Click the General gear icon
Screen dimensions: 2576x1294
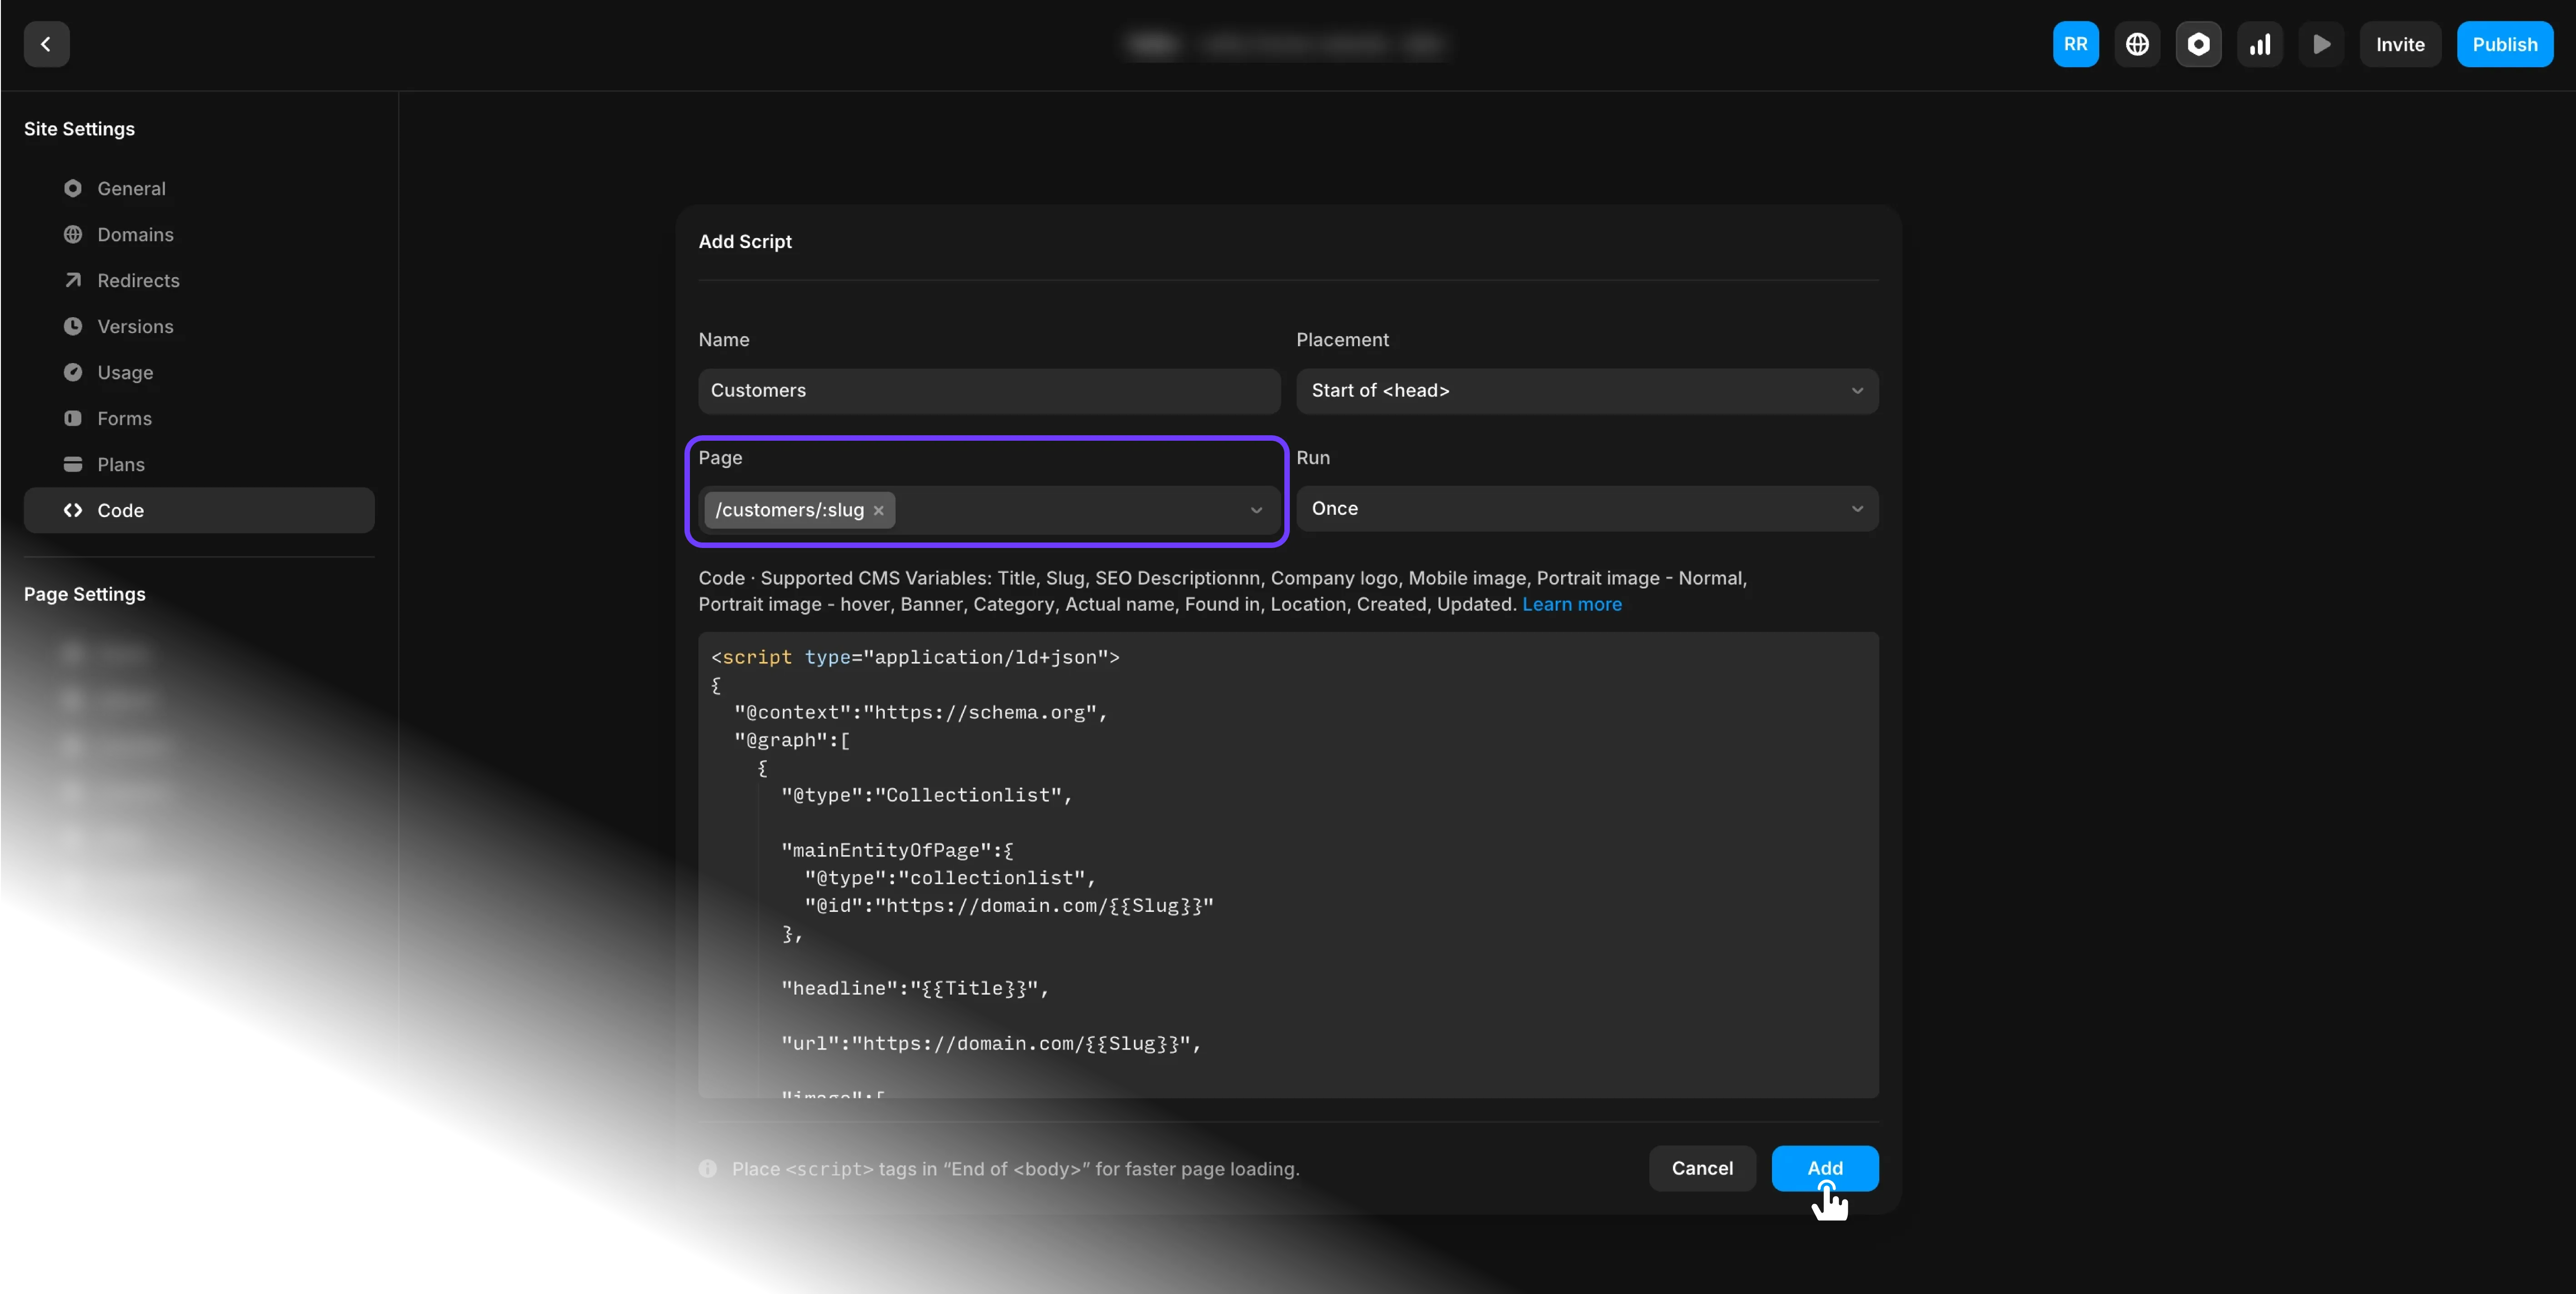click(x=73, y=188)
